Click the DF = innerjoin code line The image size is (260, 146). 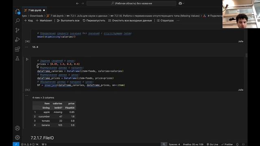click(x=81, y=85)
